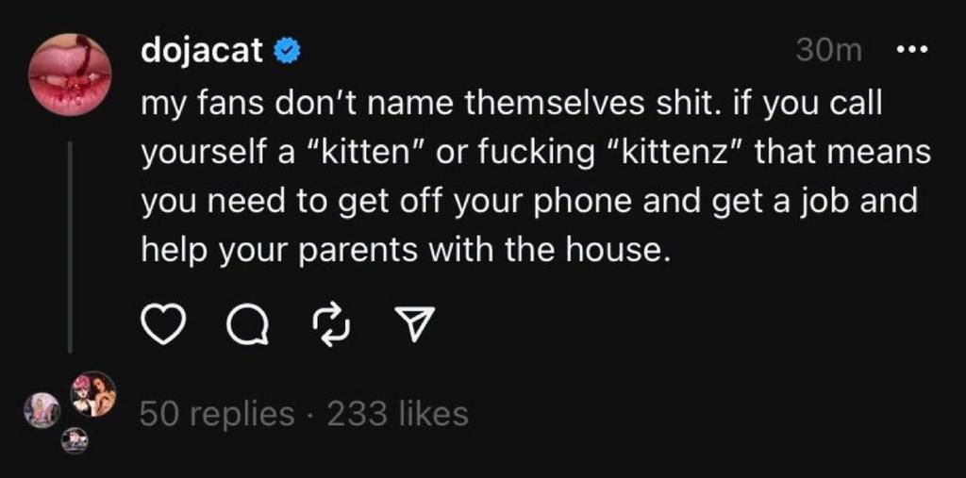Open the post by clicking its first text line
966x478 pixels.
(x=510, y=102)
